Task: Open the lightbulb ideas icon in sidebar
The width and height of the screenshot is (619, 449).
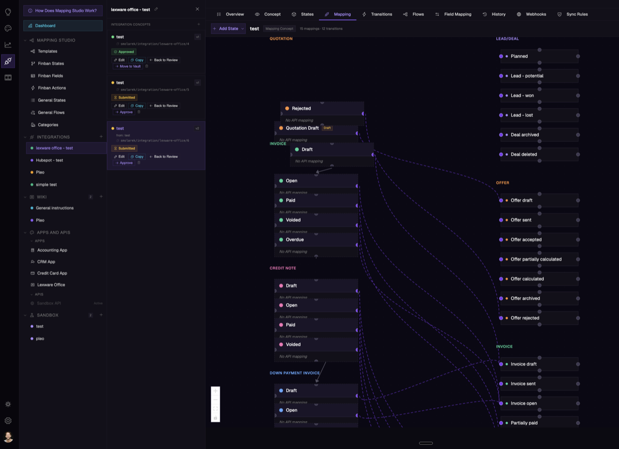Action: point(8,12)
